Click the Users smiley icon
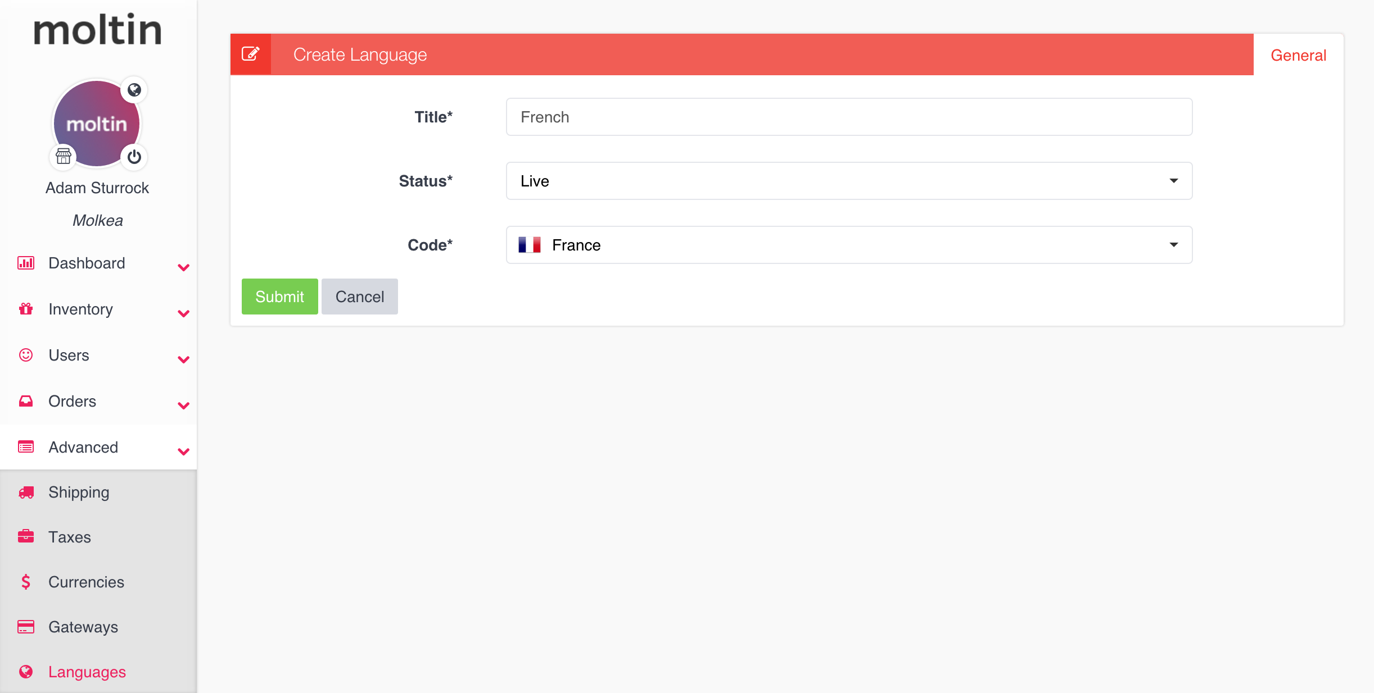This screenshot has width=1374, height=693. point(26,355)
